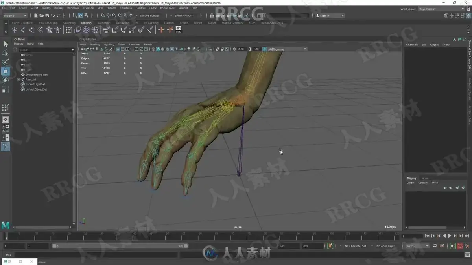Click the LRA shelf icon
The width and height of the screenshot is (472, 265).
[x=178, y=30]
